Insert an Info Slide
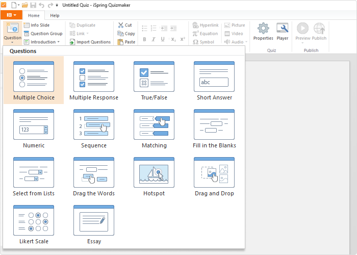 pos(37,25)
